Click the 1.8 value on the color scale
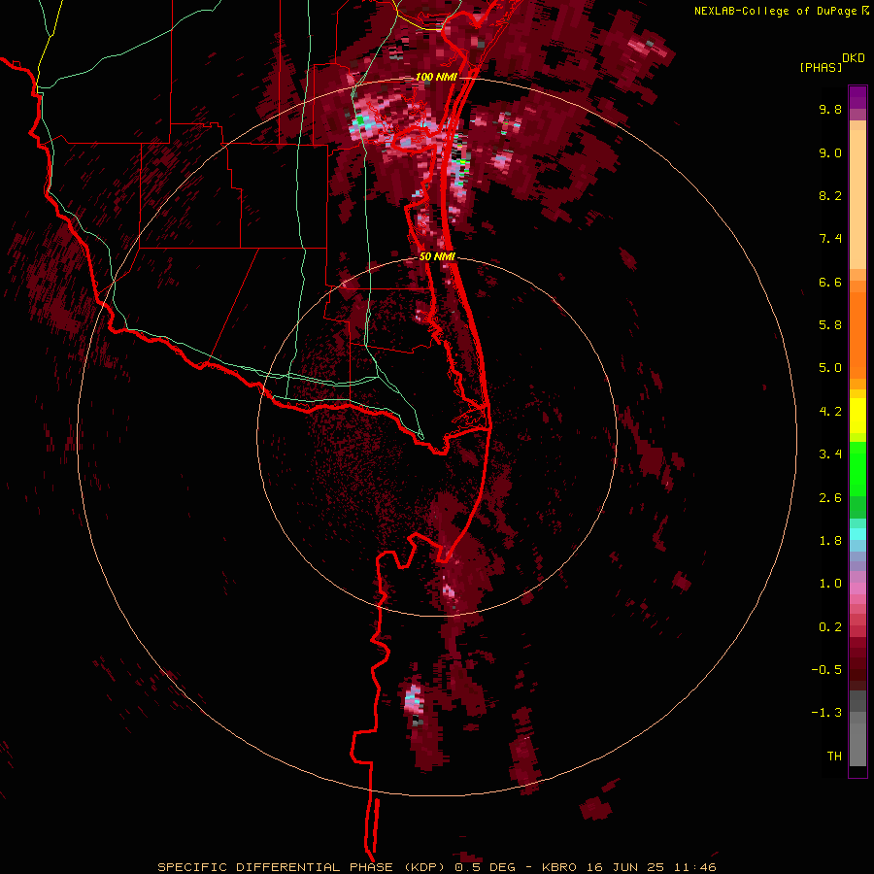The height and width of the screenshot is (874, 874). click(830, 541)
